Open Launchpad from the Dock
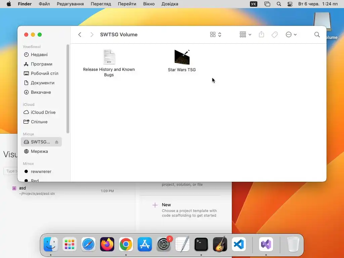Image resolution: width=344 pixels, height=258 pixels. pyautogui.click(x=70, y=244)
